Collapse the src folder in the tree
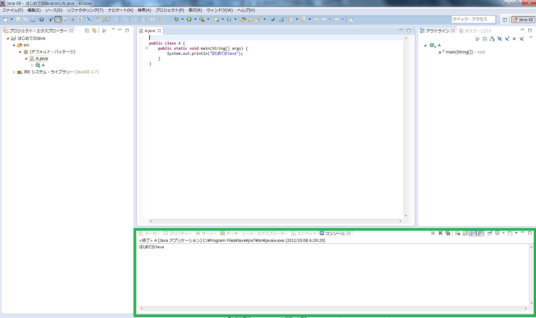Viewport: 536px width, 318px height. click(14, 45)
